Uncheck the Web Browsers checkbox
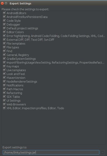This screenshot has width=107, height=156. (4, 104)
